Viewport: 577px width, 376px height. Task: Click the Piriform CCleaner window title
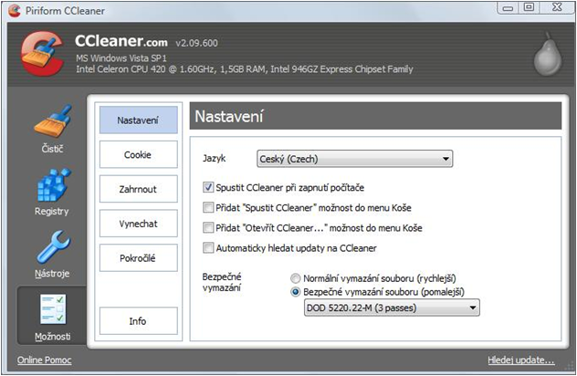(x=65, y=11)
